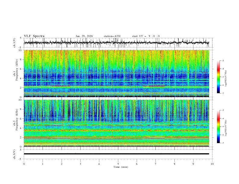
Task: Pick the ch.2 spectrogram color bar
Action: (218, 127)
